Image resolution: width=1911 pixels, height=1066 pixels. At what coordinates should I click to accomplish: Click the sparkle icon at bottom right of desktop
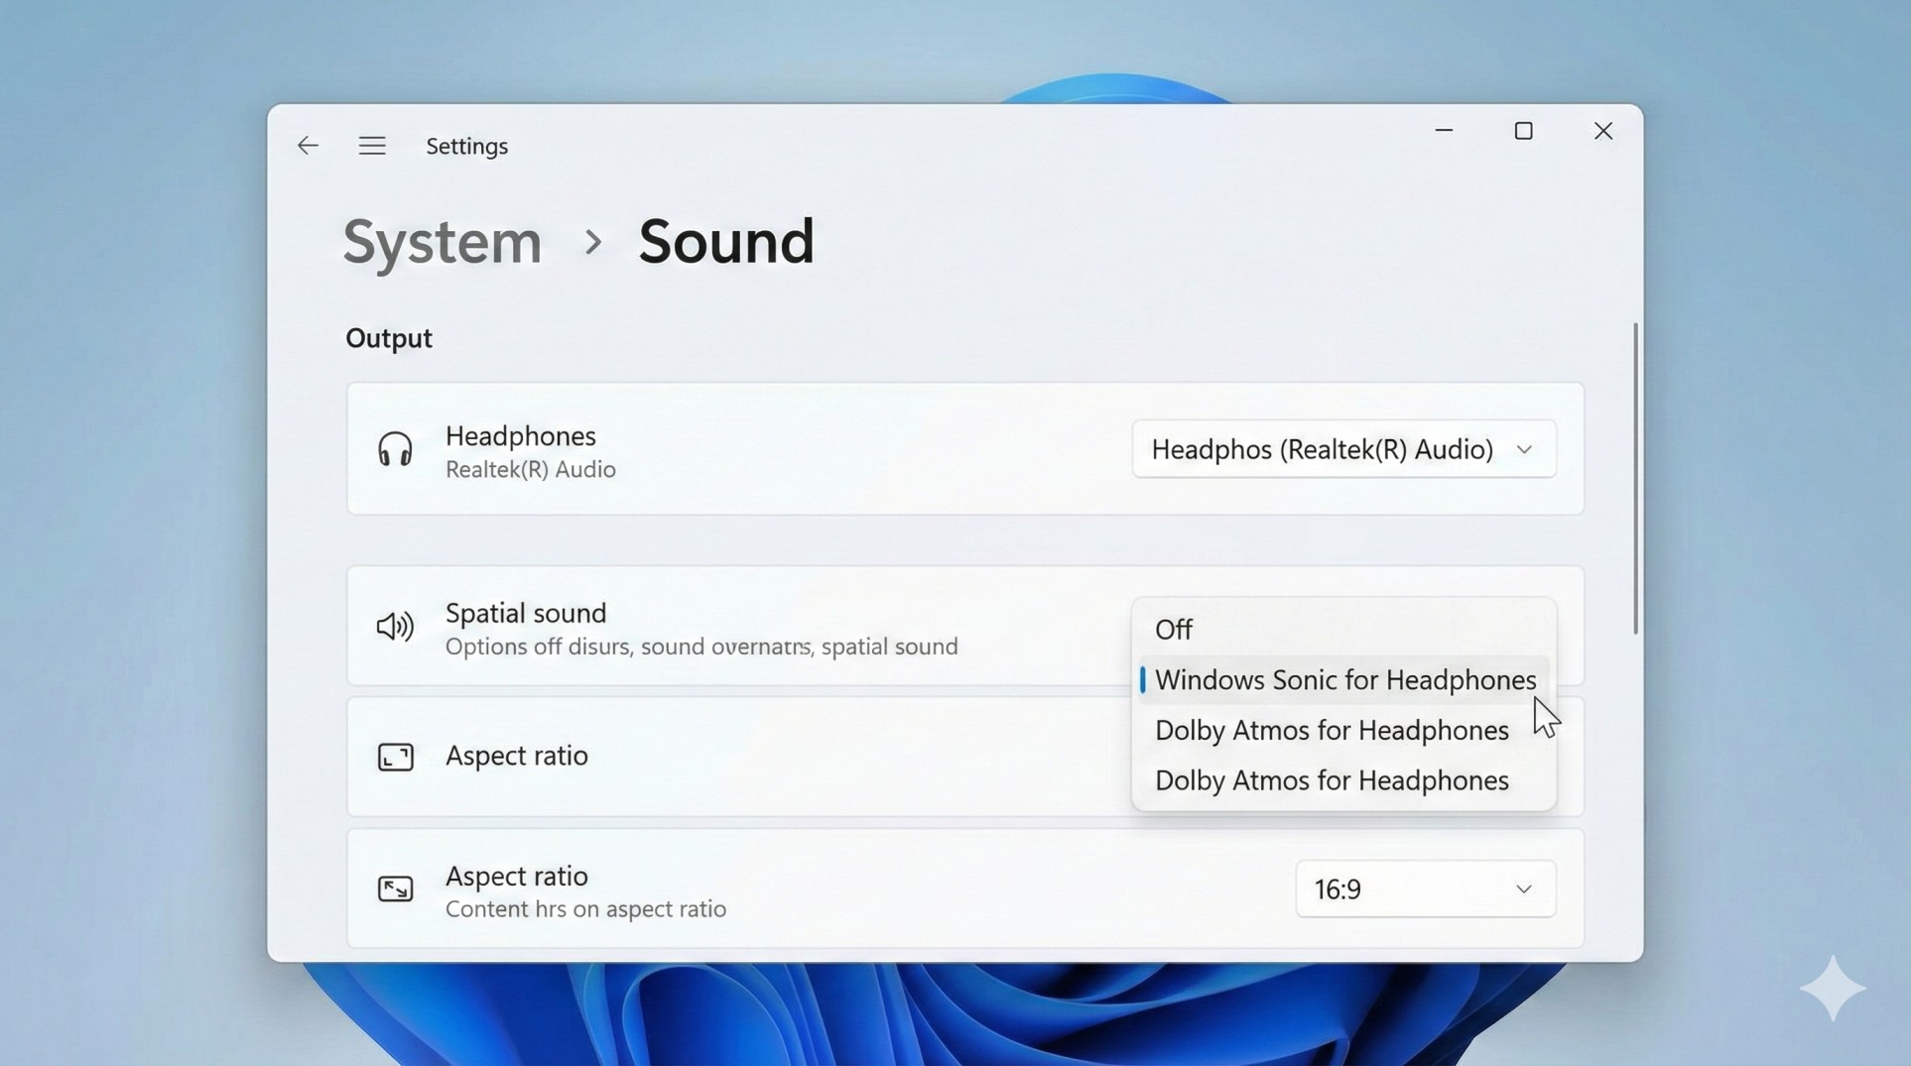(x=1835, y=987)
